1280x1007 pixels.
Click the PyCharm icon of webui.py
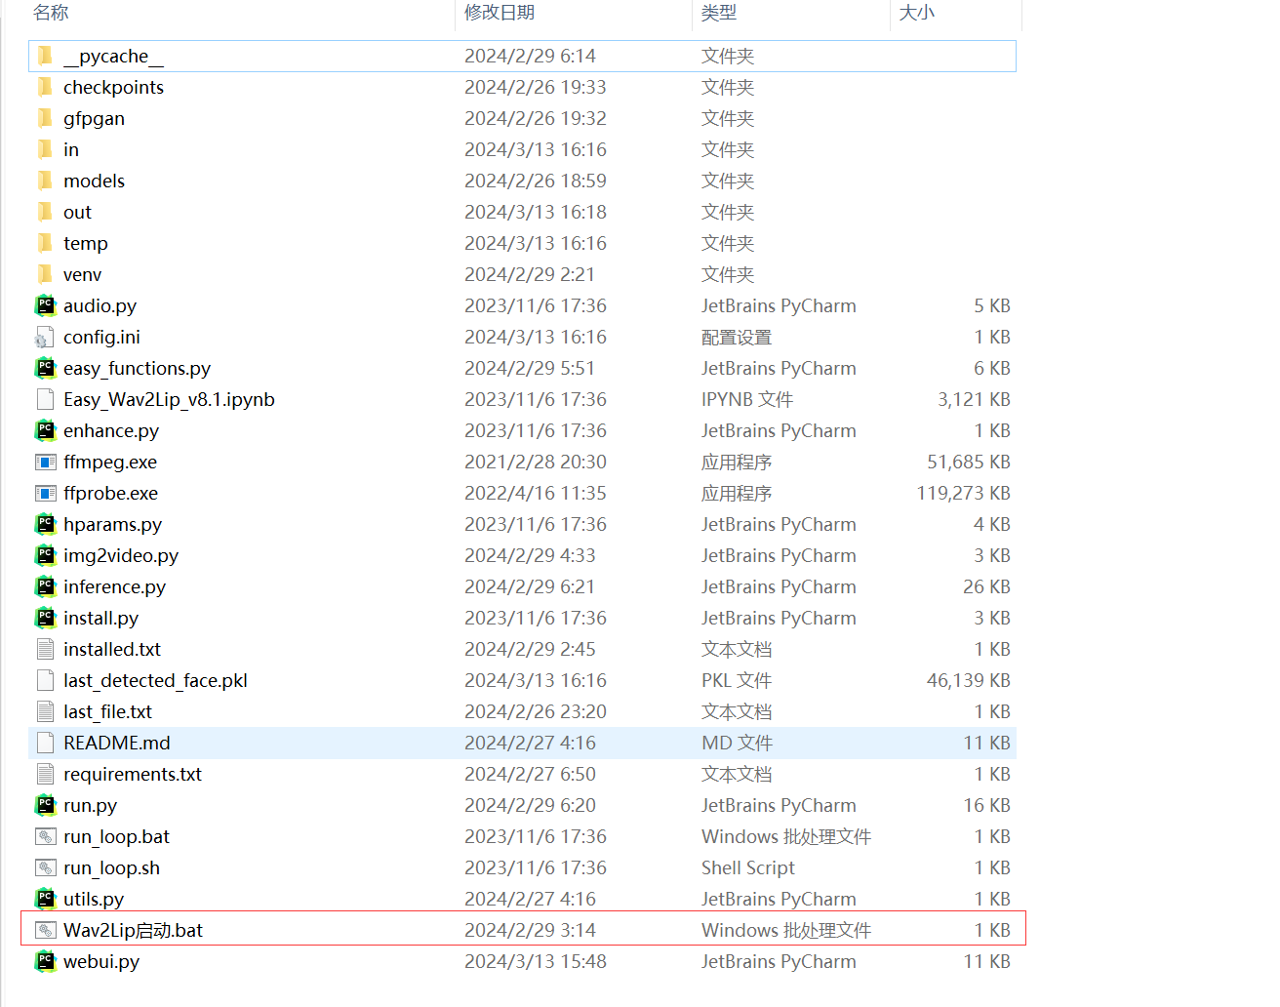pyautogui.click(x=45, y=961)
